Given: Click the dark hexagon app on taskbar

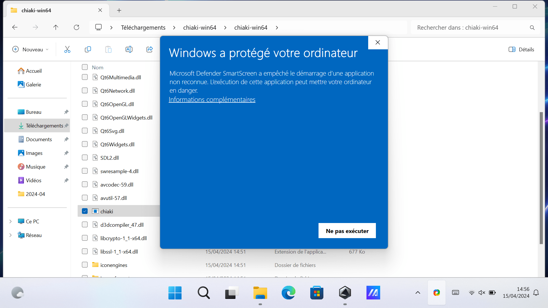Looking at the screenshot, I should (x=345, y=293).
